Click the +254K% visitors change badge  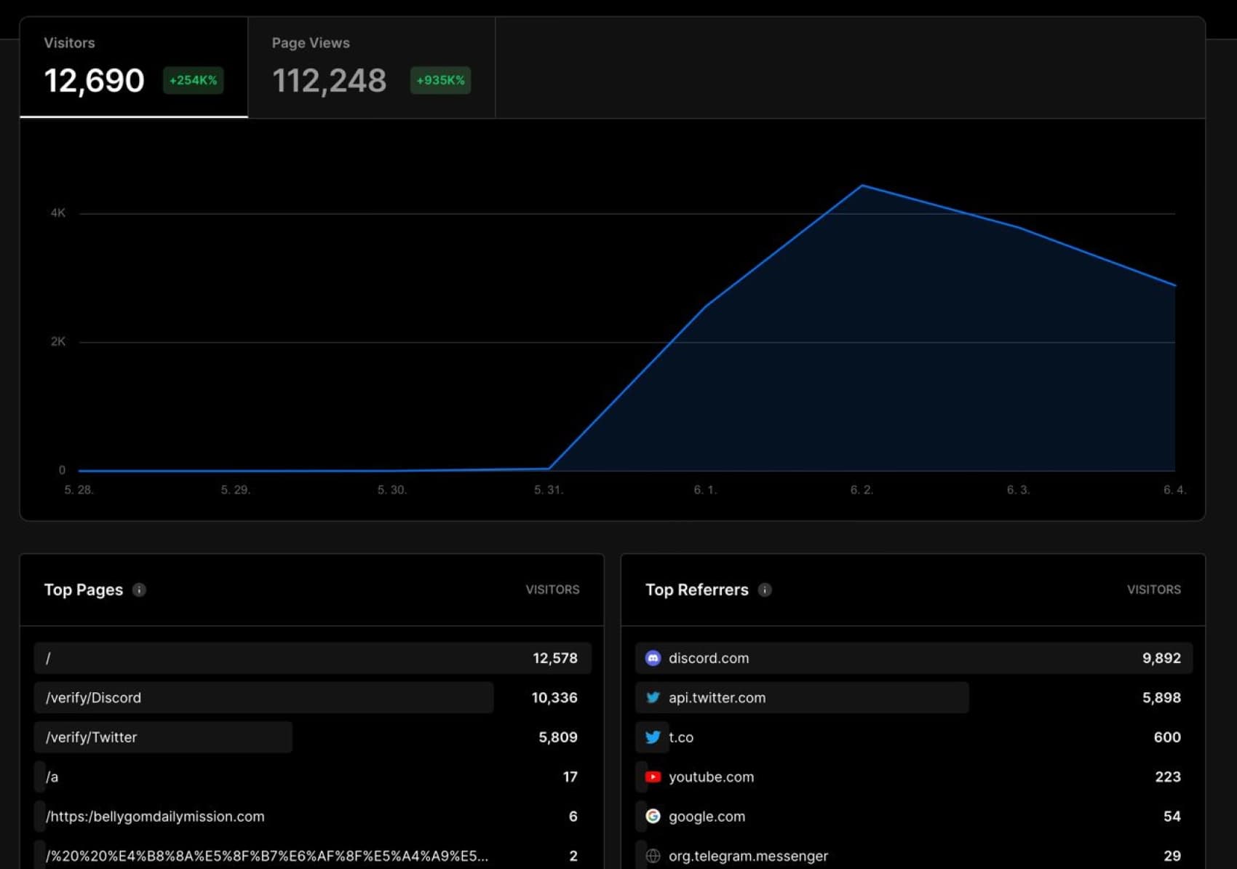[193, 80]
